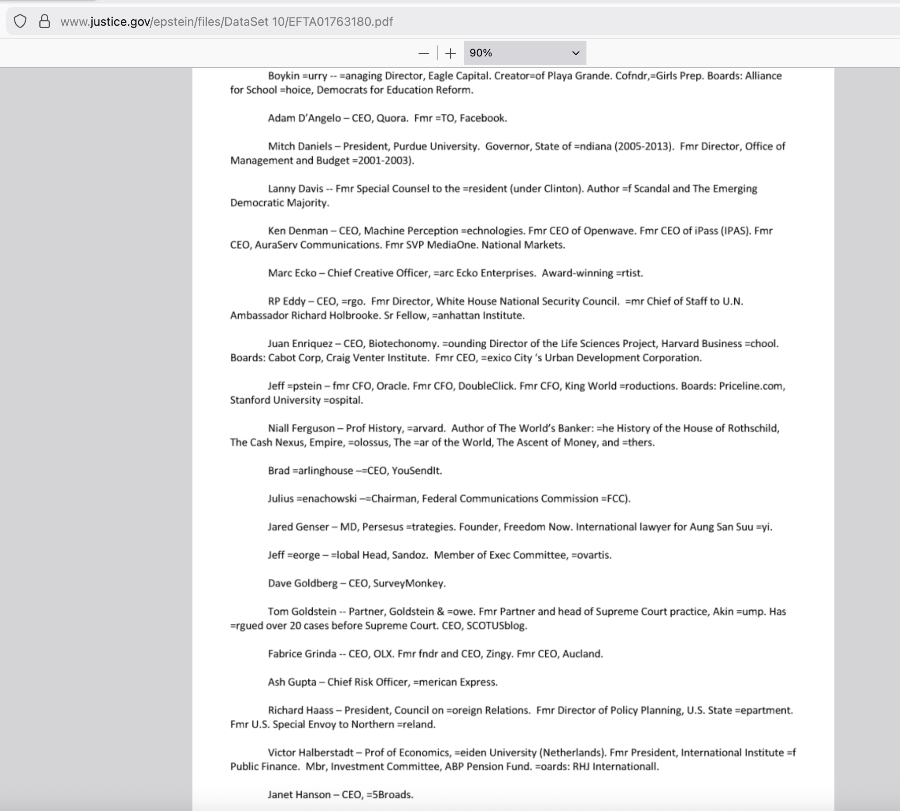
Task: Click the Marc Ecko entry text
Action: pyautogui.click(x=455, y=273)
